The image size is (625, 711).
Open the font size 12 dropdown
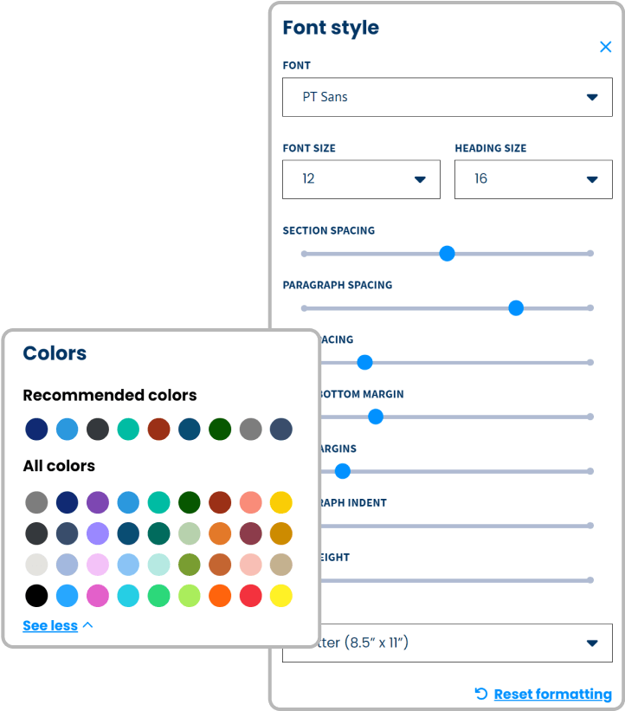pyautogui.click(x=361, y=179)
